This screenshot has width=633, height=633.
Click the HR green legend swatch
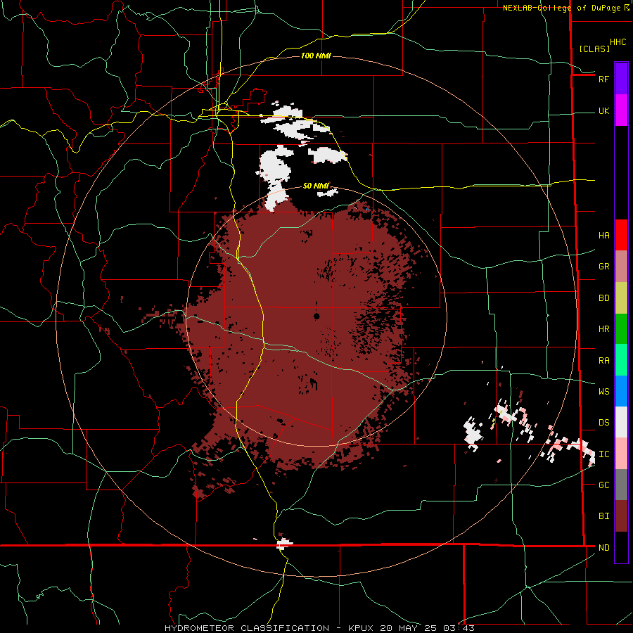click(621, 329)
